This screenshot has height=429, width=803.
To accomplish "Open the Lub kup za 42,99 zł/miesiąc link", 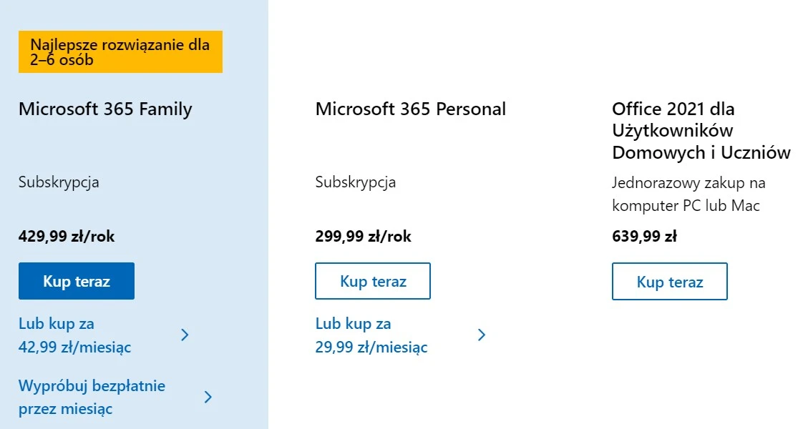I will [74, 335].
